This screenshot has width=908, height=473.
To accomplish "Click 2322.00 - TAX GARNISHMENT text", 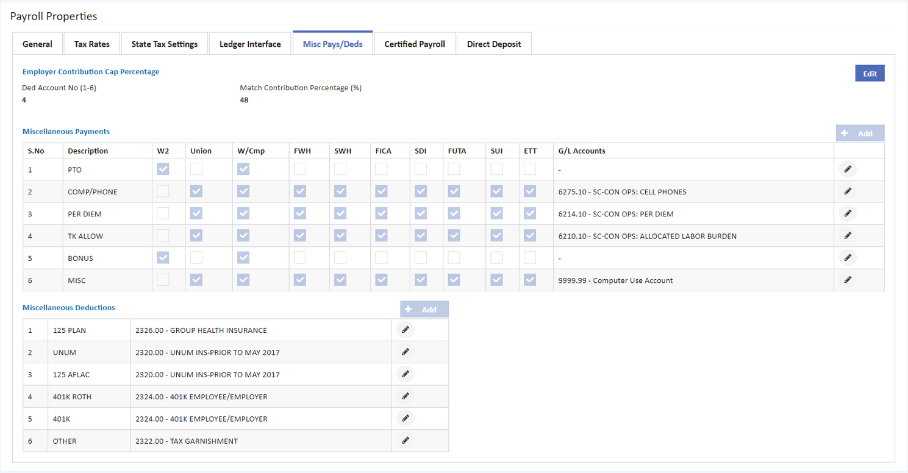I will pyautogui.click(x=187, y=441).
